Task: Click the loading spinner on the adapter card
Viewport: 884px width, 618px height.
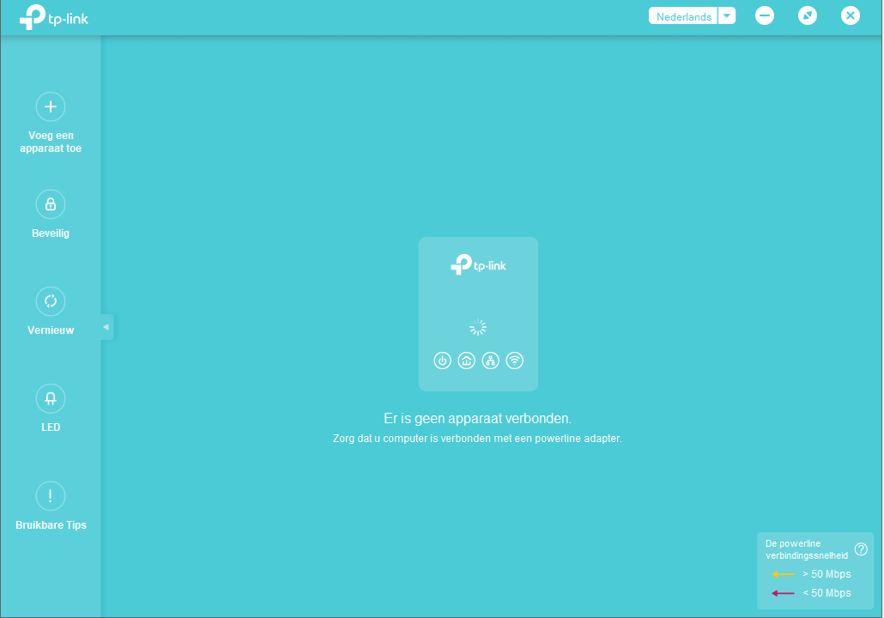Action: (478, 327)
